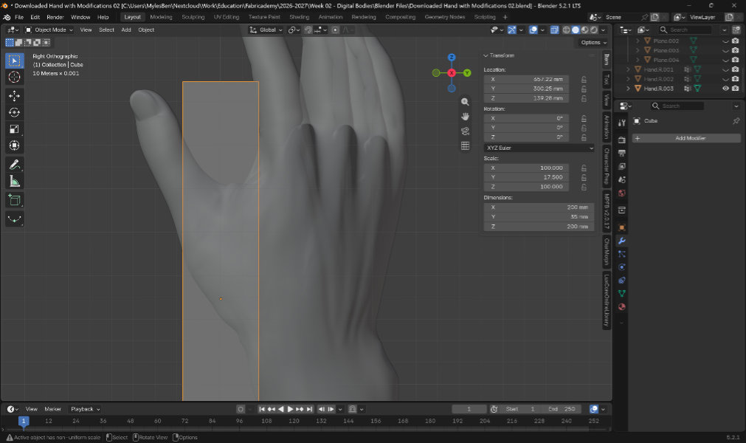Open the XYZ Euler rotation mode dropdown
Screen dimensions: 746x443
tap(539, 148)
